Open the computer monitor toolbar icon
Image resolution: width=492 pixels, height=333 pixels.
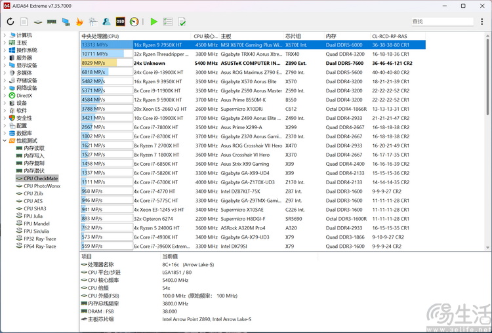click(x=66, y=22)
